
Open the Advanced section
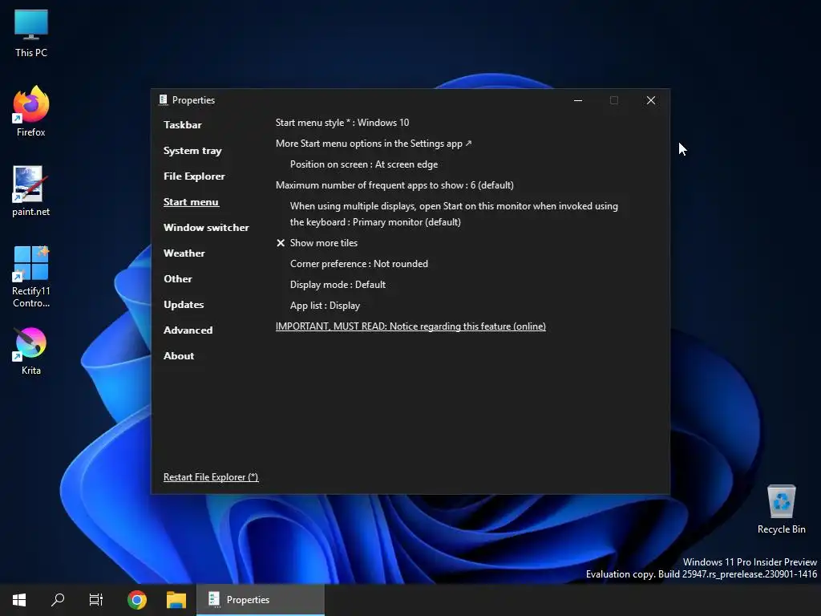[188, 330]
